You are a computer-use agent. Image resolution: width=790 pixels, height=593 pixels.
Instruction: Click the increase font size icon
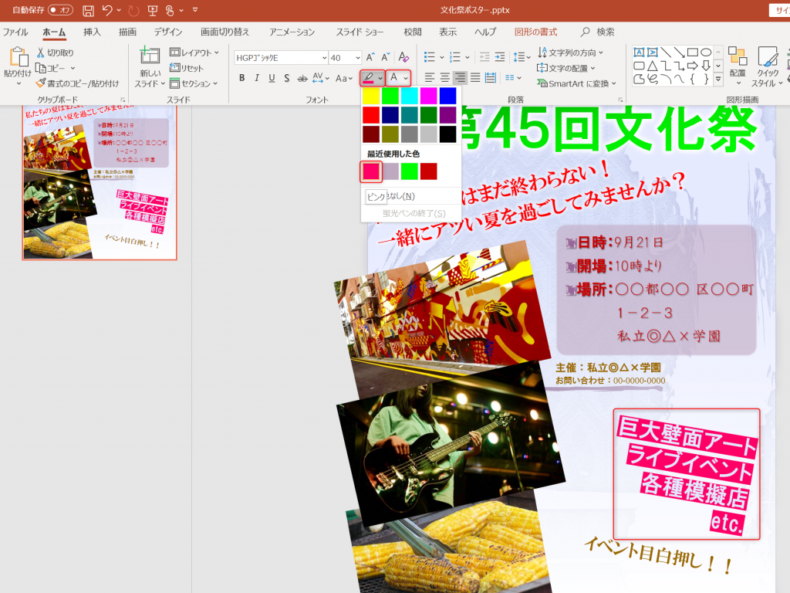click(370, 56)
